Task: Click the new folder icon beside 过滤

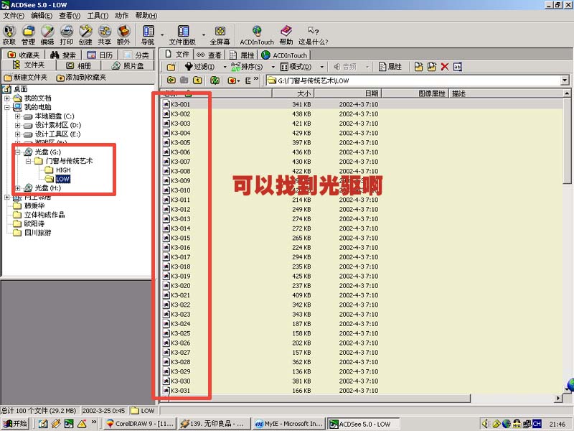Action: click(x=171, y=67)
